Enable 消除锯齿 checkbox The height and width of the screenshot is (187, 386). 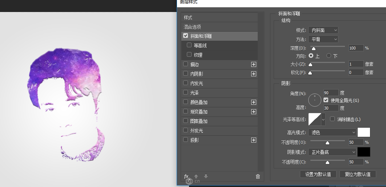click(332, 119)
